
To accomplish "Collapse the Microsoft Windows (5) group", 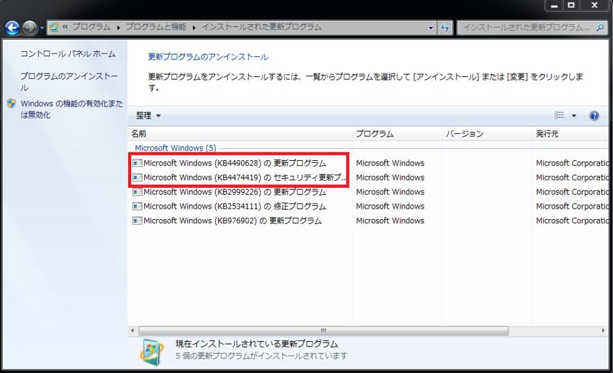I will [175, 148].
